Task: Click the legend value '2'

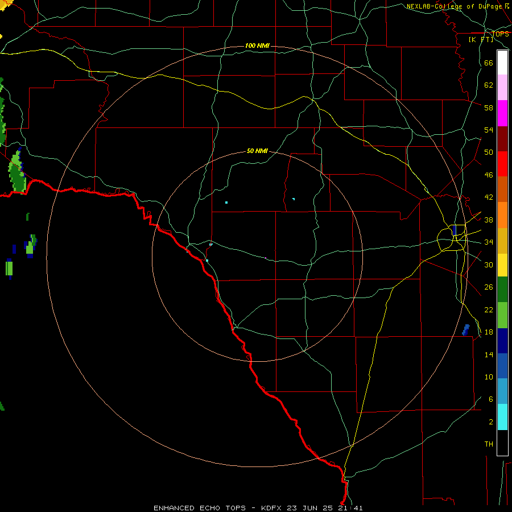Action: pos(491,422)
